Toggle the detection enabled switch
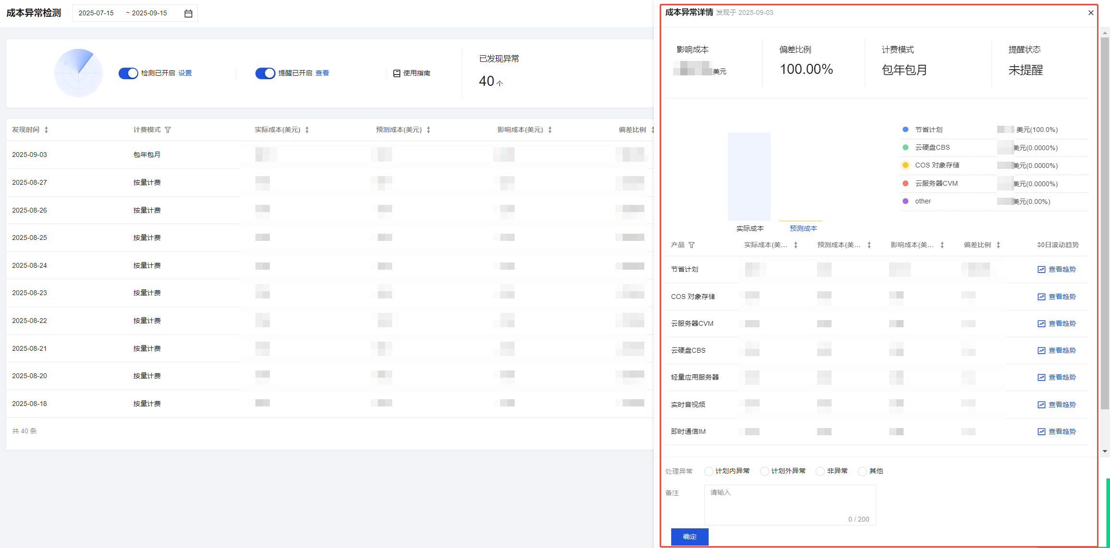This screenshot has height=548, width=1110. (128, 73)
